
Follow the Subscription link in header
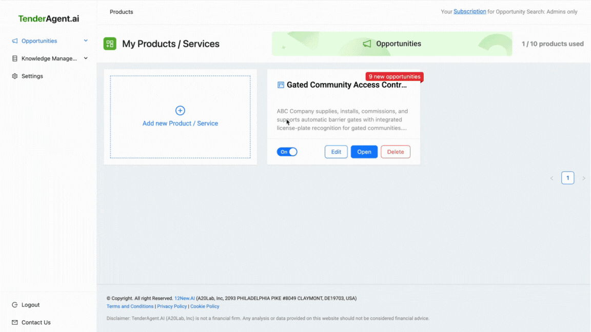469,12
